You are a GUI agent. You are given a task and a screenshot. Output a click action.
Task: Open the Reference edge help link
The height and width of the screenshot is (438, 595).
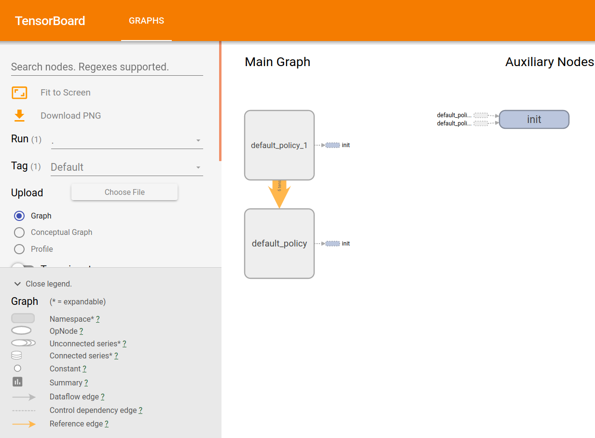pyautogui.click(x=106, y=424)
